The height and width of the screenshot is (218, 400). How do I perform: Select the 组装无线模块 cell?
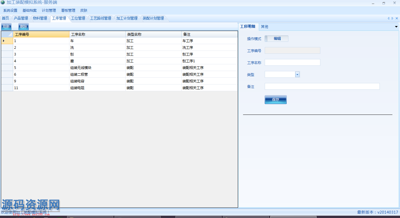point(98,68)
